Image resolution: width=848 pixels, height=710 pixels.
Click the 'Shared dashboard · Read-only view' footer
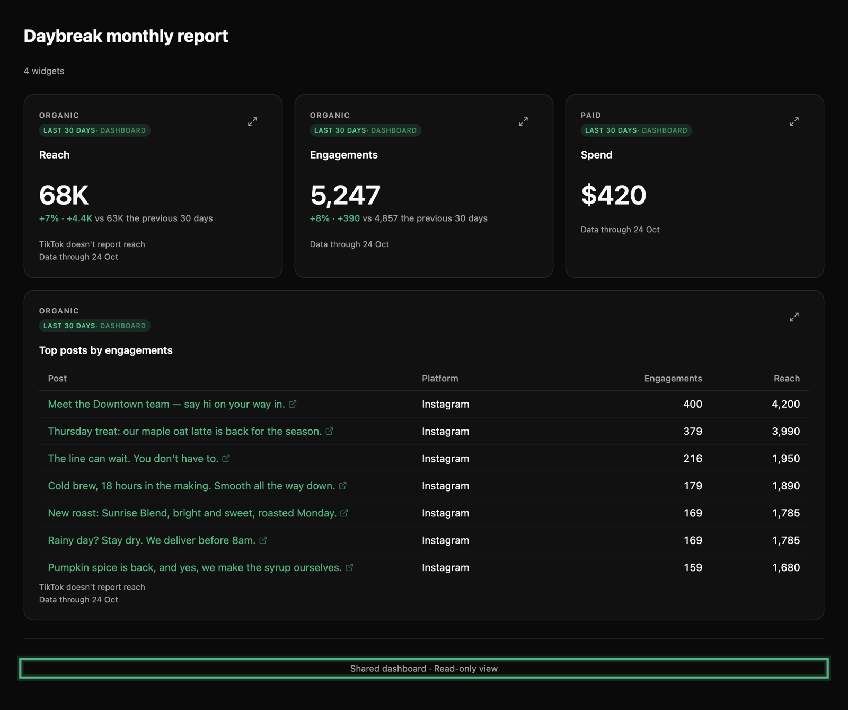[x=424, y=669]
